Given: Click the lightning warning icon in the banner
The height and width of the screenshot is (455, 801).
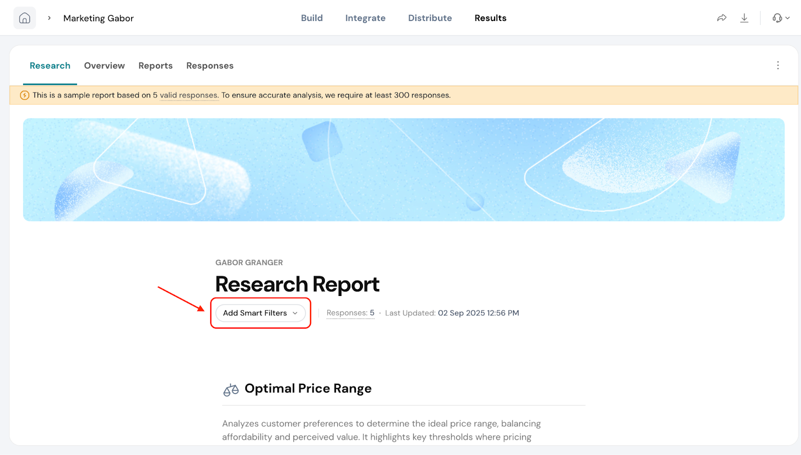Looking at the screenshot, I should click(x=25, y=95).
